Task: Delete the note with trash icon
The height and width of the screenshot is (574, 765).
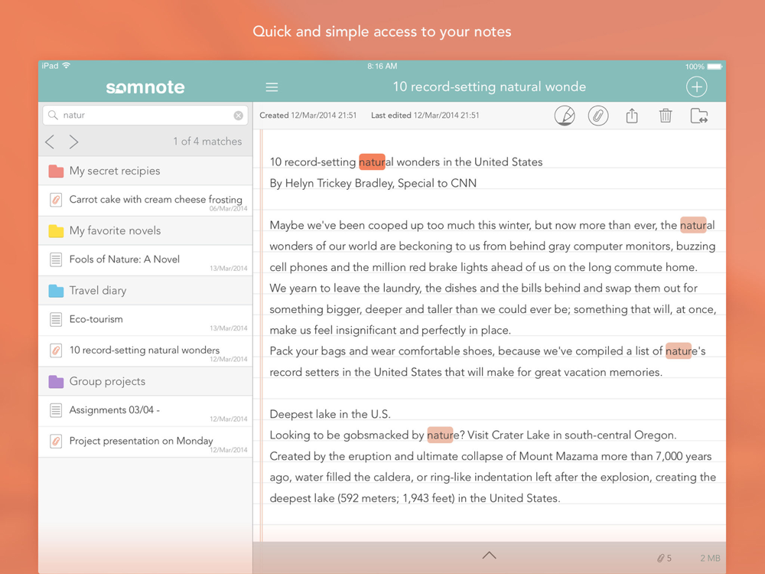Action: (666, 116)
